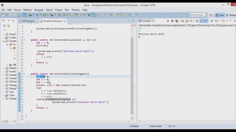Viewport: 236px width, 132px height.
Task: Toggle the highlighted toolbar pencil icon
Action: coord(24,15)
